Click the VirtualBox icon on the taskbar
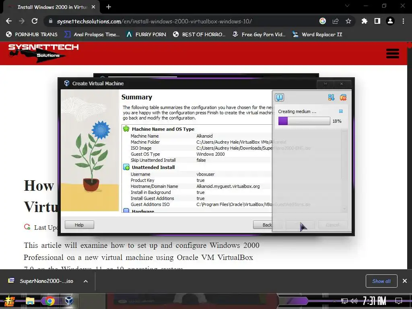412x309 pixels. click(x=69, y=301)
